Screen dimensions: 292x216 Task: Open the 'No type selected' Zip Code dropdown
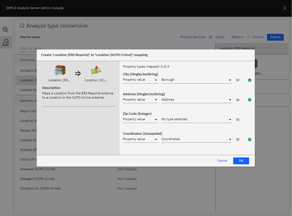point(197,119)
